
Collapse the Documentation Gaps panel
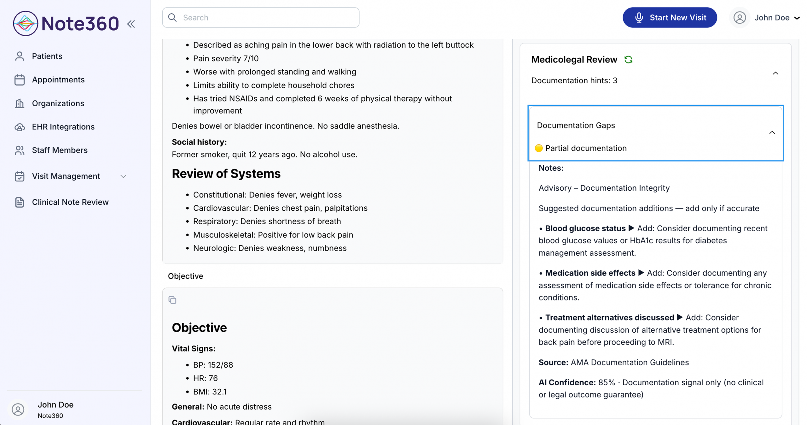coord(772,133)
